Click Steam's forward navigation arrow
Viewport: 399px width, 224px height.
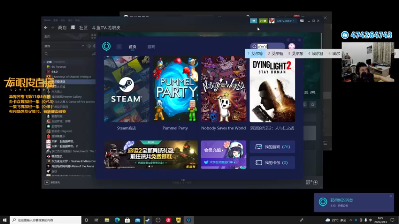(53, 28)
